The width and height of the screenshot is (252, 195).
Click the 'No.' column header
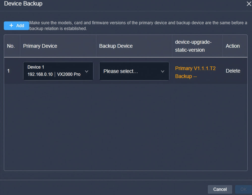(x=11, y=46)
